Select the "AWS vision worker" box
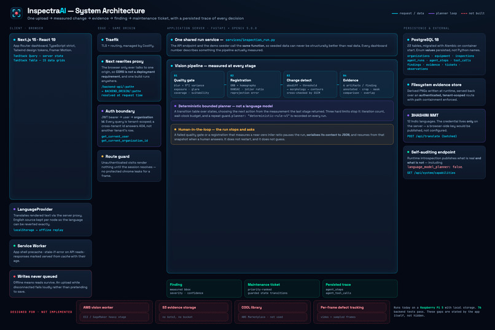 point(114,312)
